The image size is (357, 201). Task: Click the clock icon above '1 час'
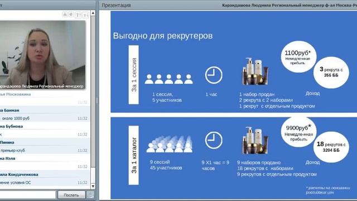(x=214, y=75)
